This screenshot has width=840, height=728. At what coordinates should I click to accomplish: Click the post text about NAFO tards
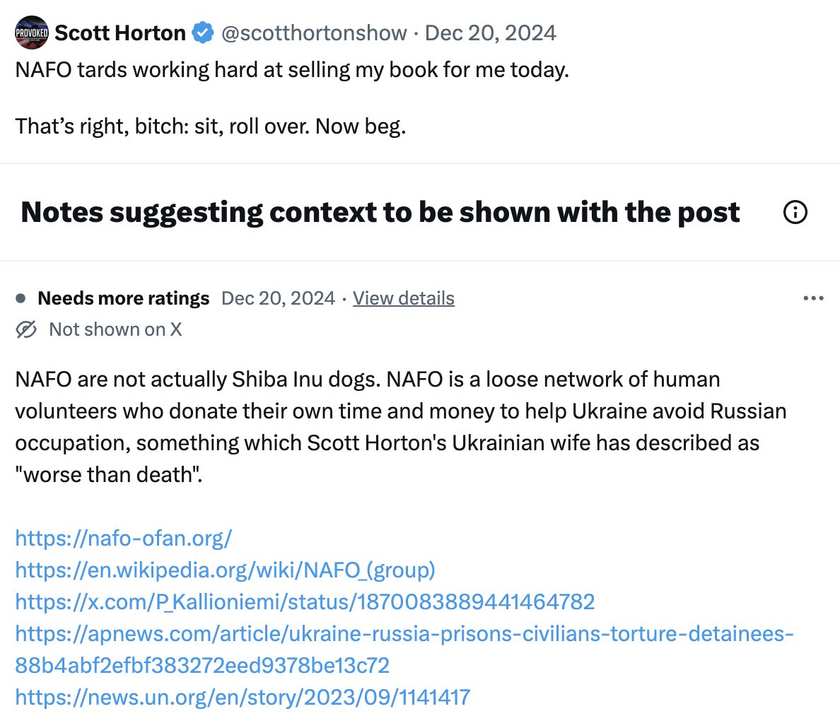click(292, 70)
